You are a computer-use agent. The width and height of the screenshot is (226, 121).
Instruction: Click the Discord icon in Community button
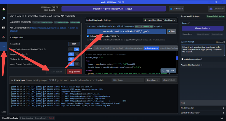pos(211,9)
